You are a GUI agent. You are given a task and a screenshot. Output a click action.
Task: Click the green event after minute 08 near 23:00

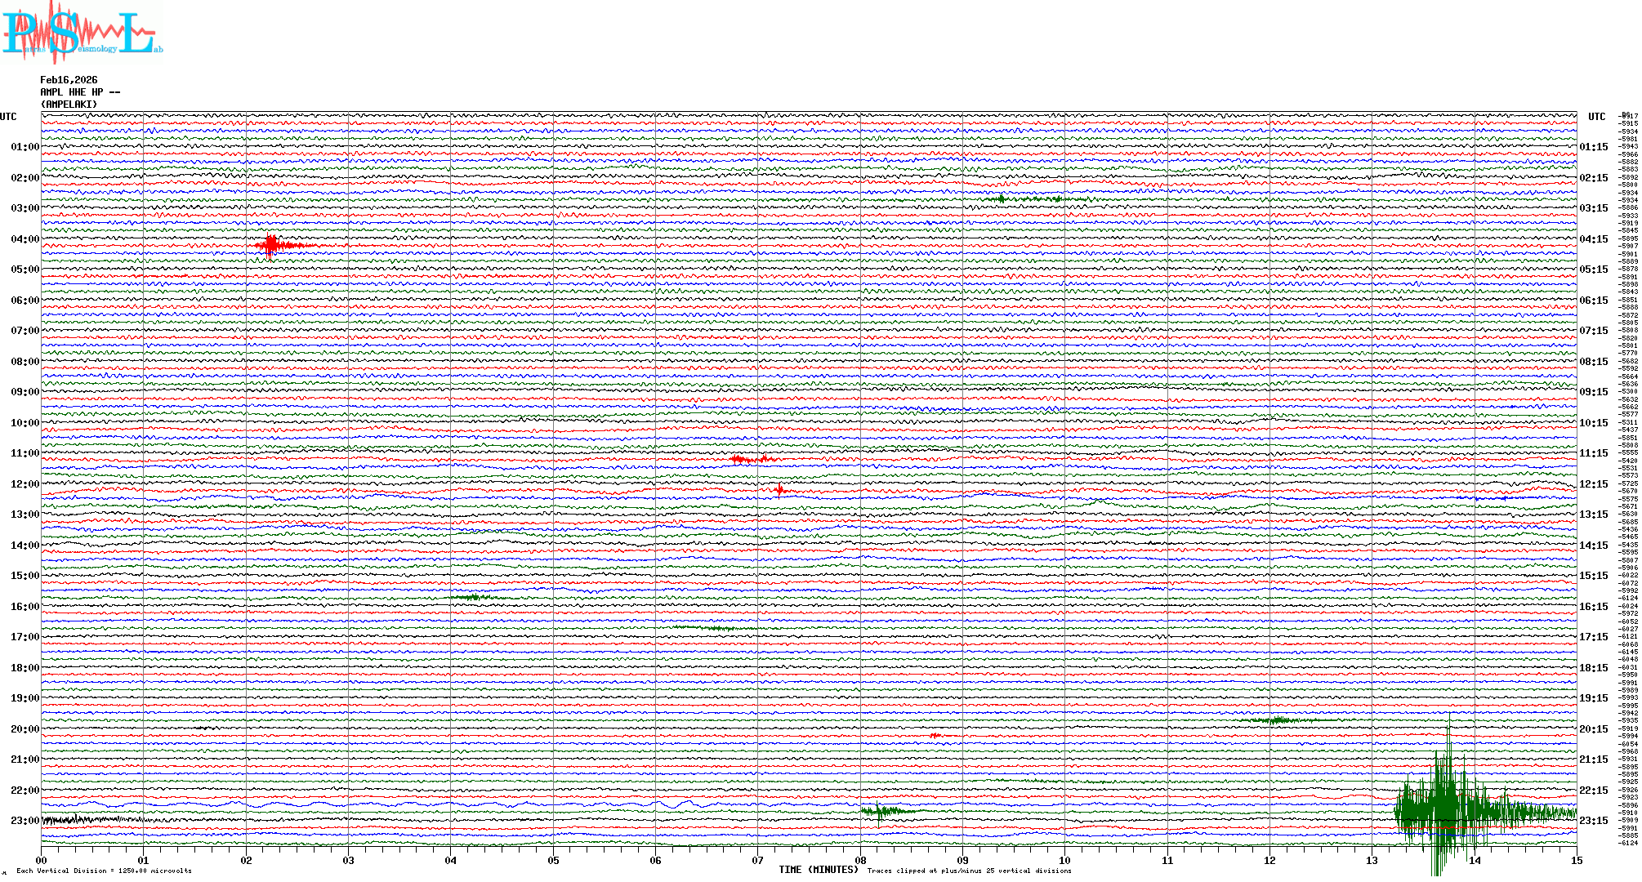882,811
